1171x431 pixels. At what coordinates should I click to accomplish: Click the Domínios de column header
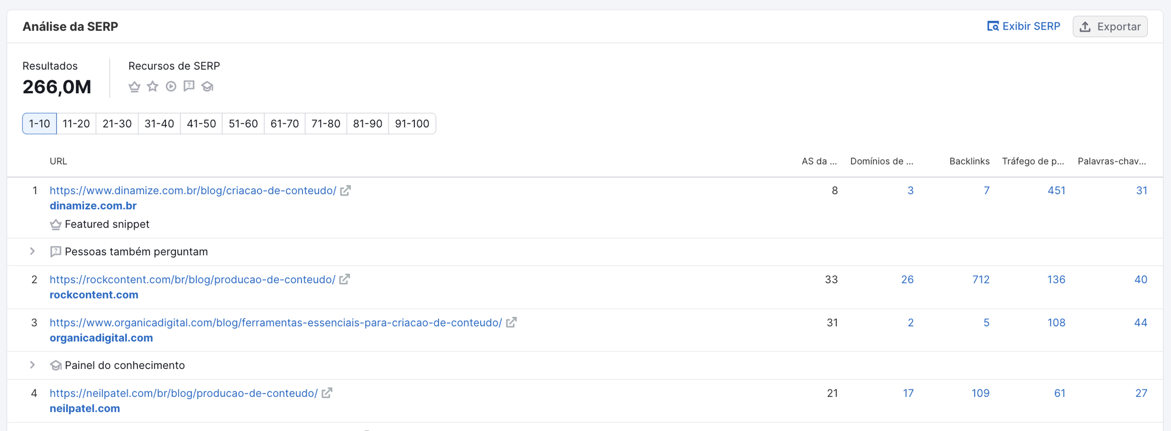pyautogui.click(x=882, y=161)
